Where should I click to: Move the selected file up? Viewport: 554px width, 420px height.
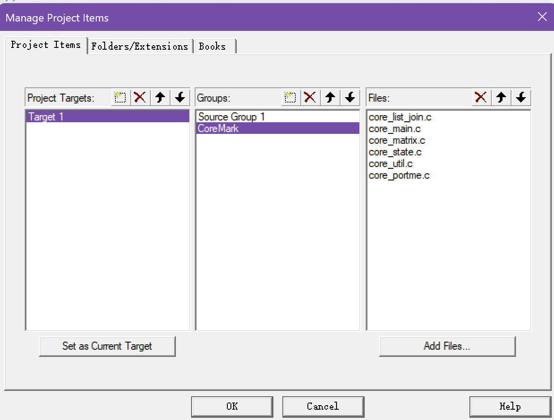501,97
